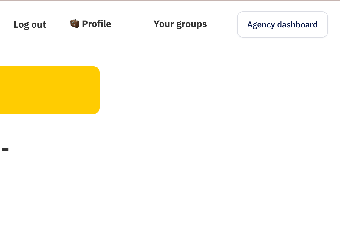The image size is (340, 238).
Task: Sign out using the Log out text
Action: 30,24
